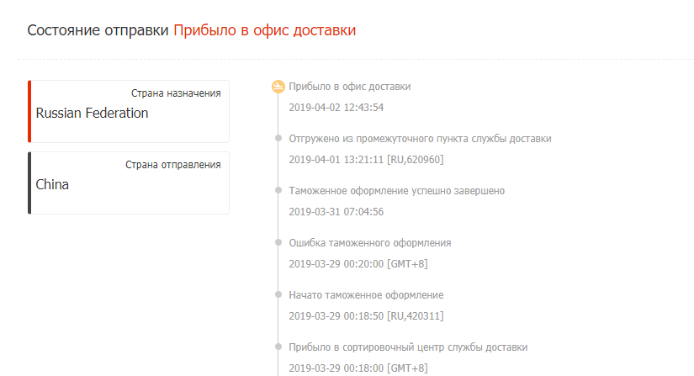Click timeline dot beside 'Таможенное оформление успешно завершено'

click(x=278, y=190)
